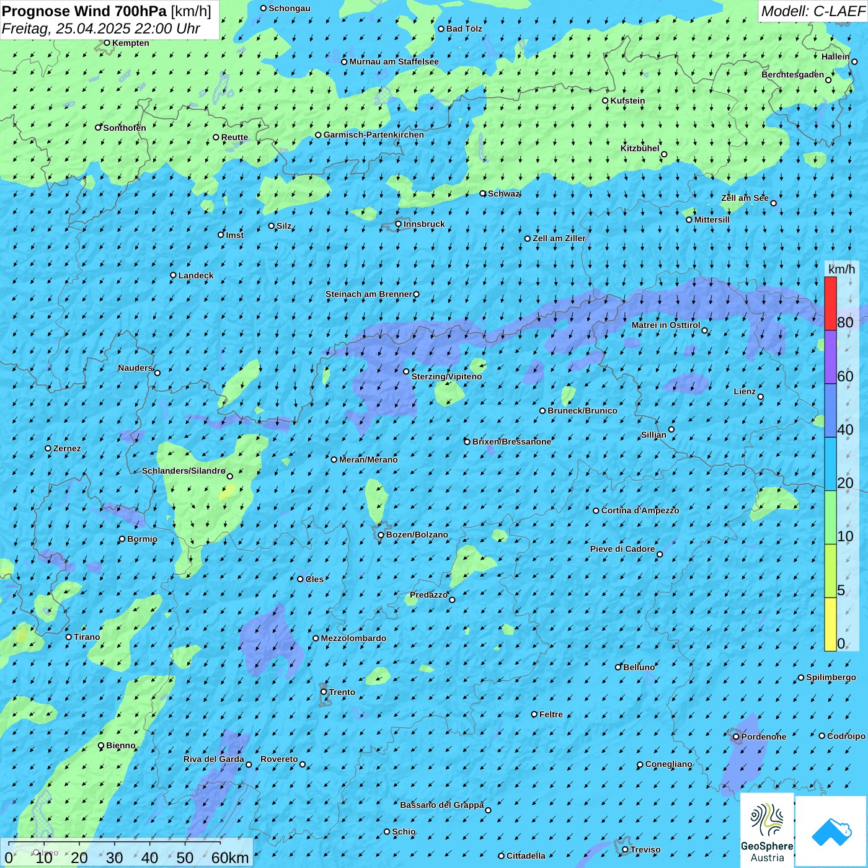Click the 'Mittersill' label
This screenshot has width=868, height=868.
pos(712,219)
